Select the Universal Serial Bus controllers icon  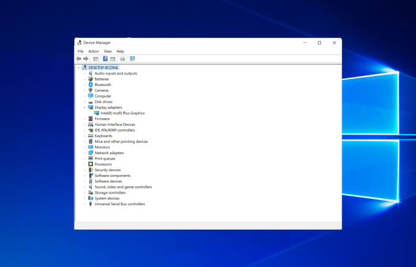coord(90,204)
